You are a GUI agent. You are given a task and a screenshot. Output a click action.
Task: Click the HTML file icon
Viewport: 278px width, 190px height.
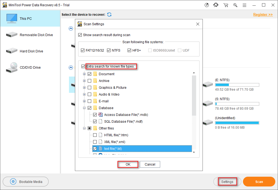100,135
